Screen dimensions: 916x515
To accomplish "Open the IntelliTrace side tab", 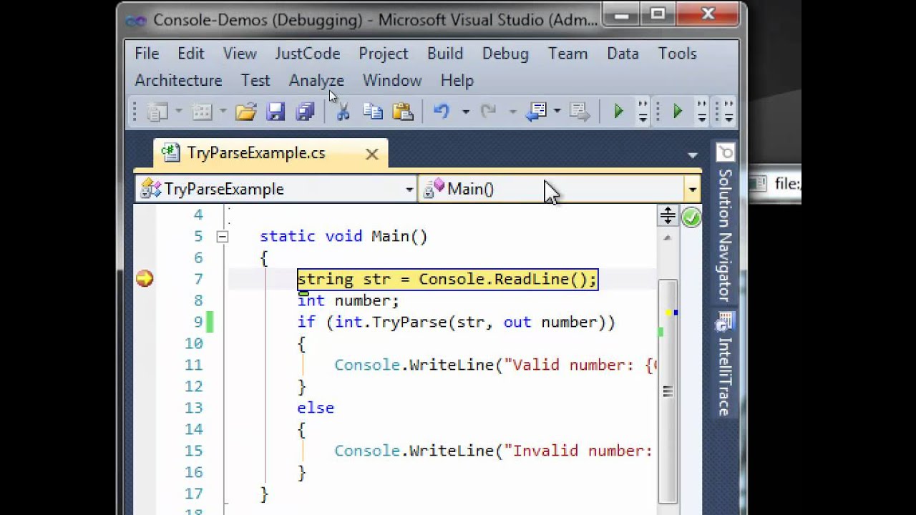I will point(725,365).
